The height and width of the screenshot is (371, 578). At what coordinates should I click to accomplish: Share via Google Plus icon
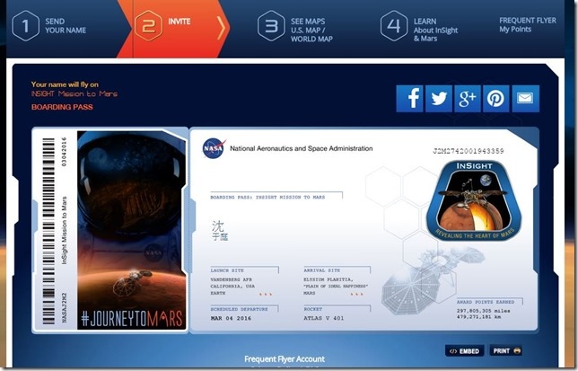468,99
